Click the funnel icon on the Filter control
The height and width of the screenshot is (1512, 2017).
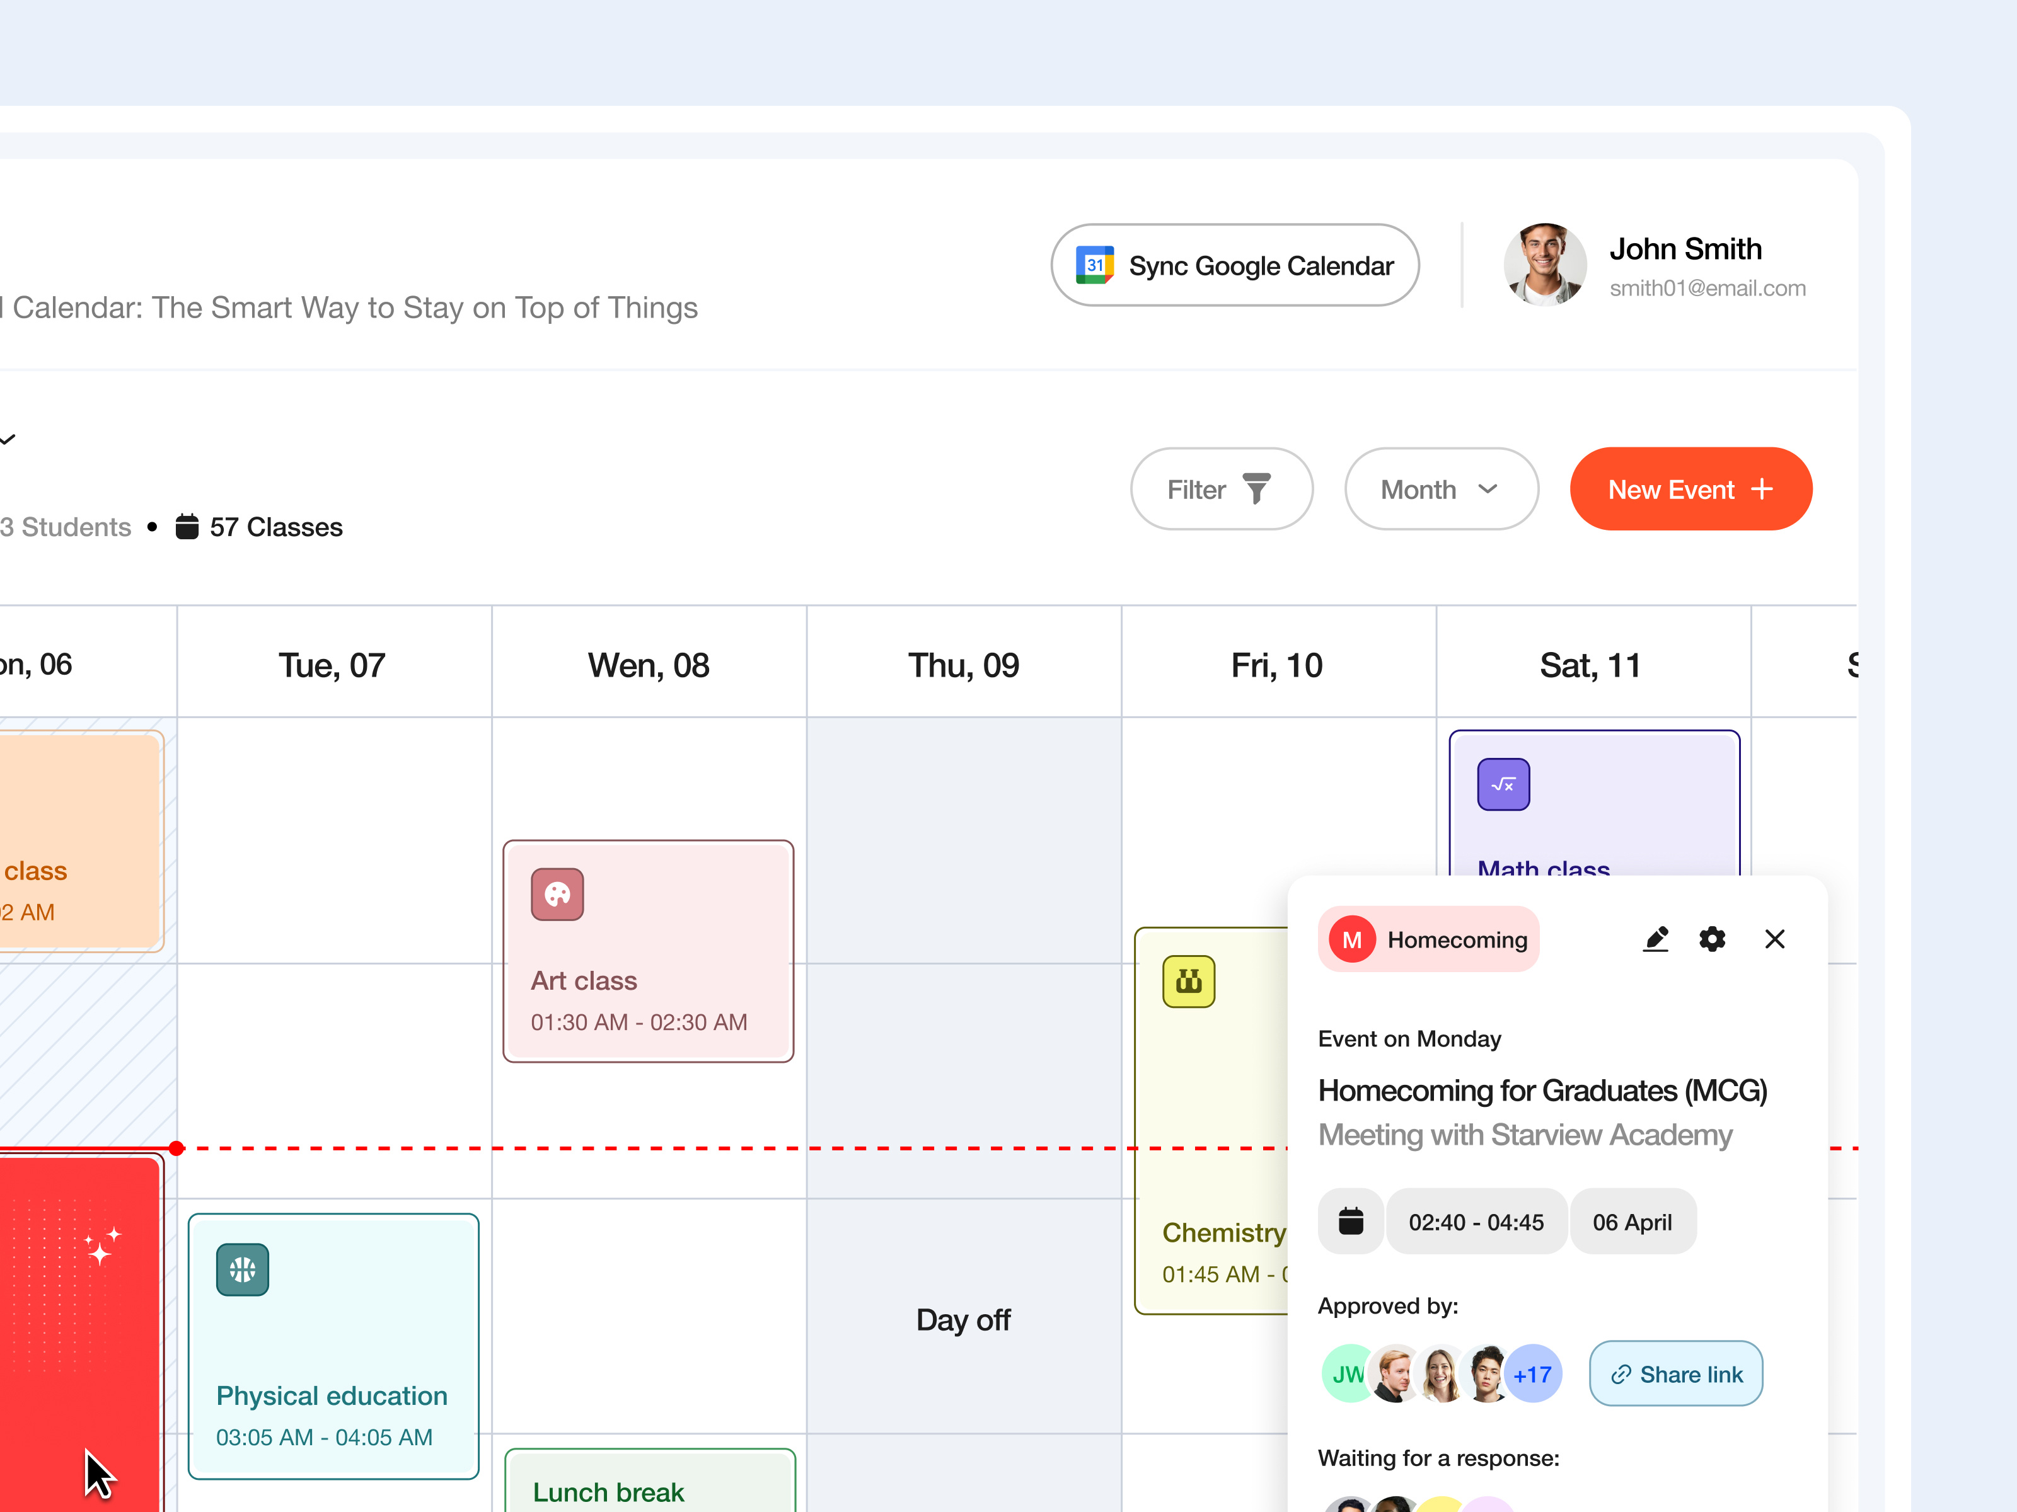pos(1256,488)
